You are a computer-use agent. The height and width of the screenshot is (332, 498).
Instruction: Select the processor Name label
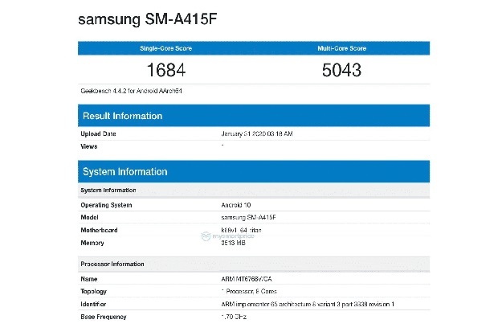(x=89, y=279)
